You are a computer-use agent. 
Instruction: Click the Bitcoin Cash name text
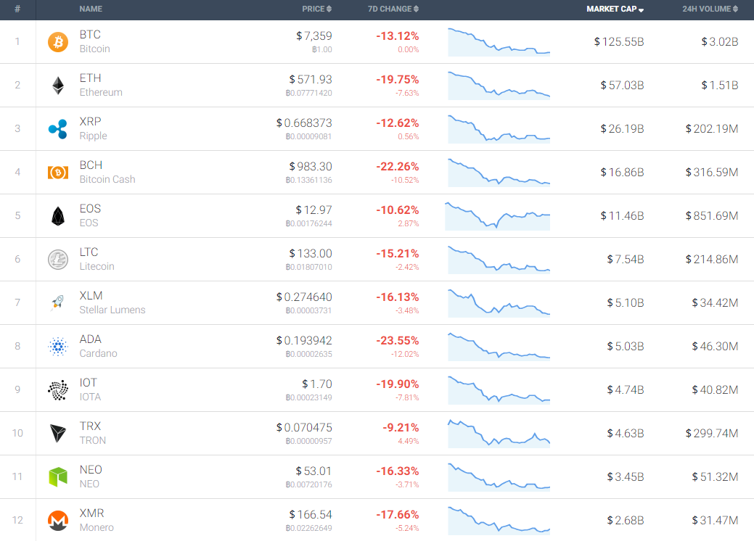107,179
